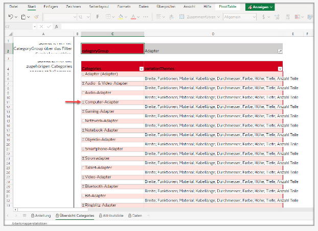Switch to the Daten ribbon tab
318x231 pixels.
pyautogui.click(x=144, y=7)
